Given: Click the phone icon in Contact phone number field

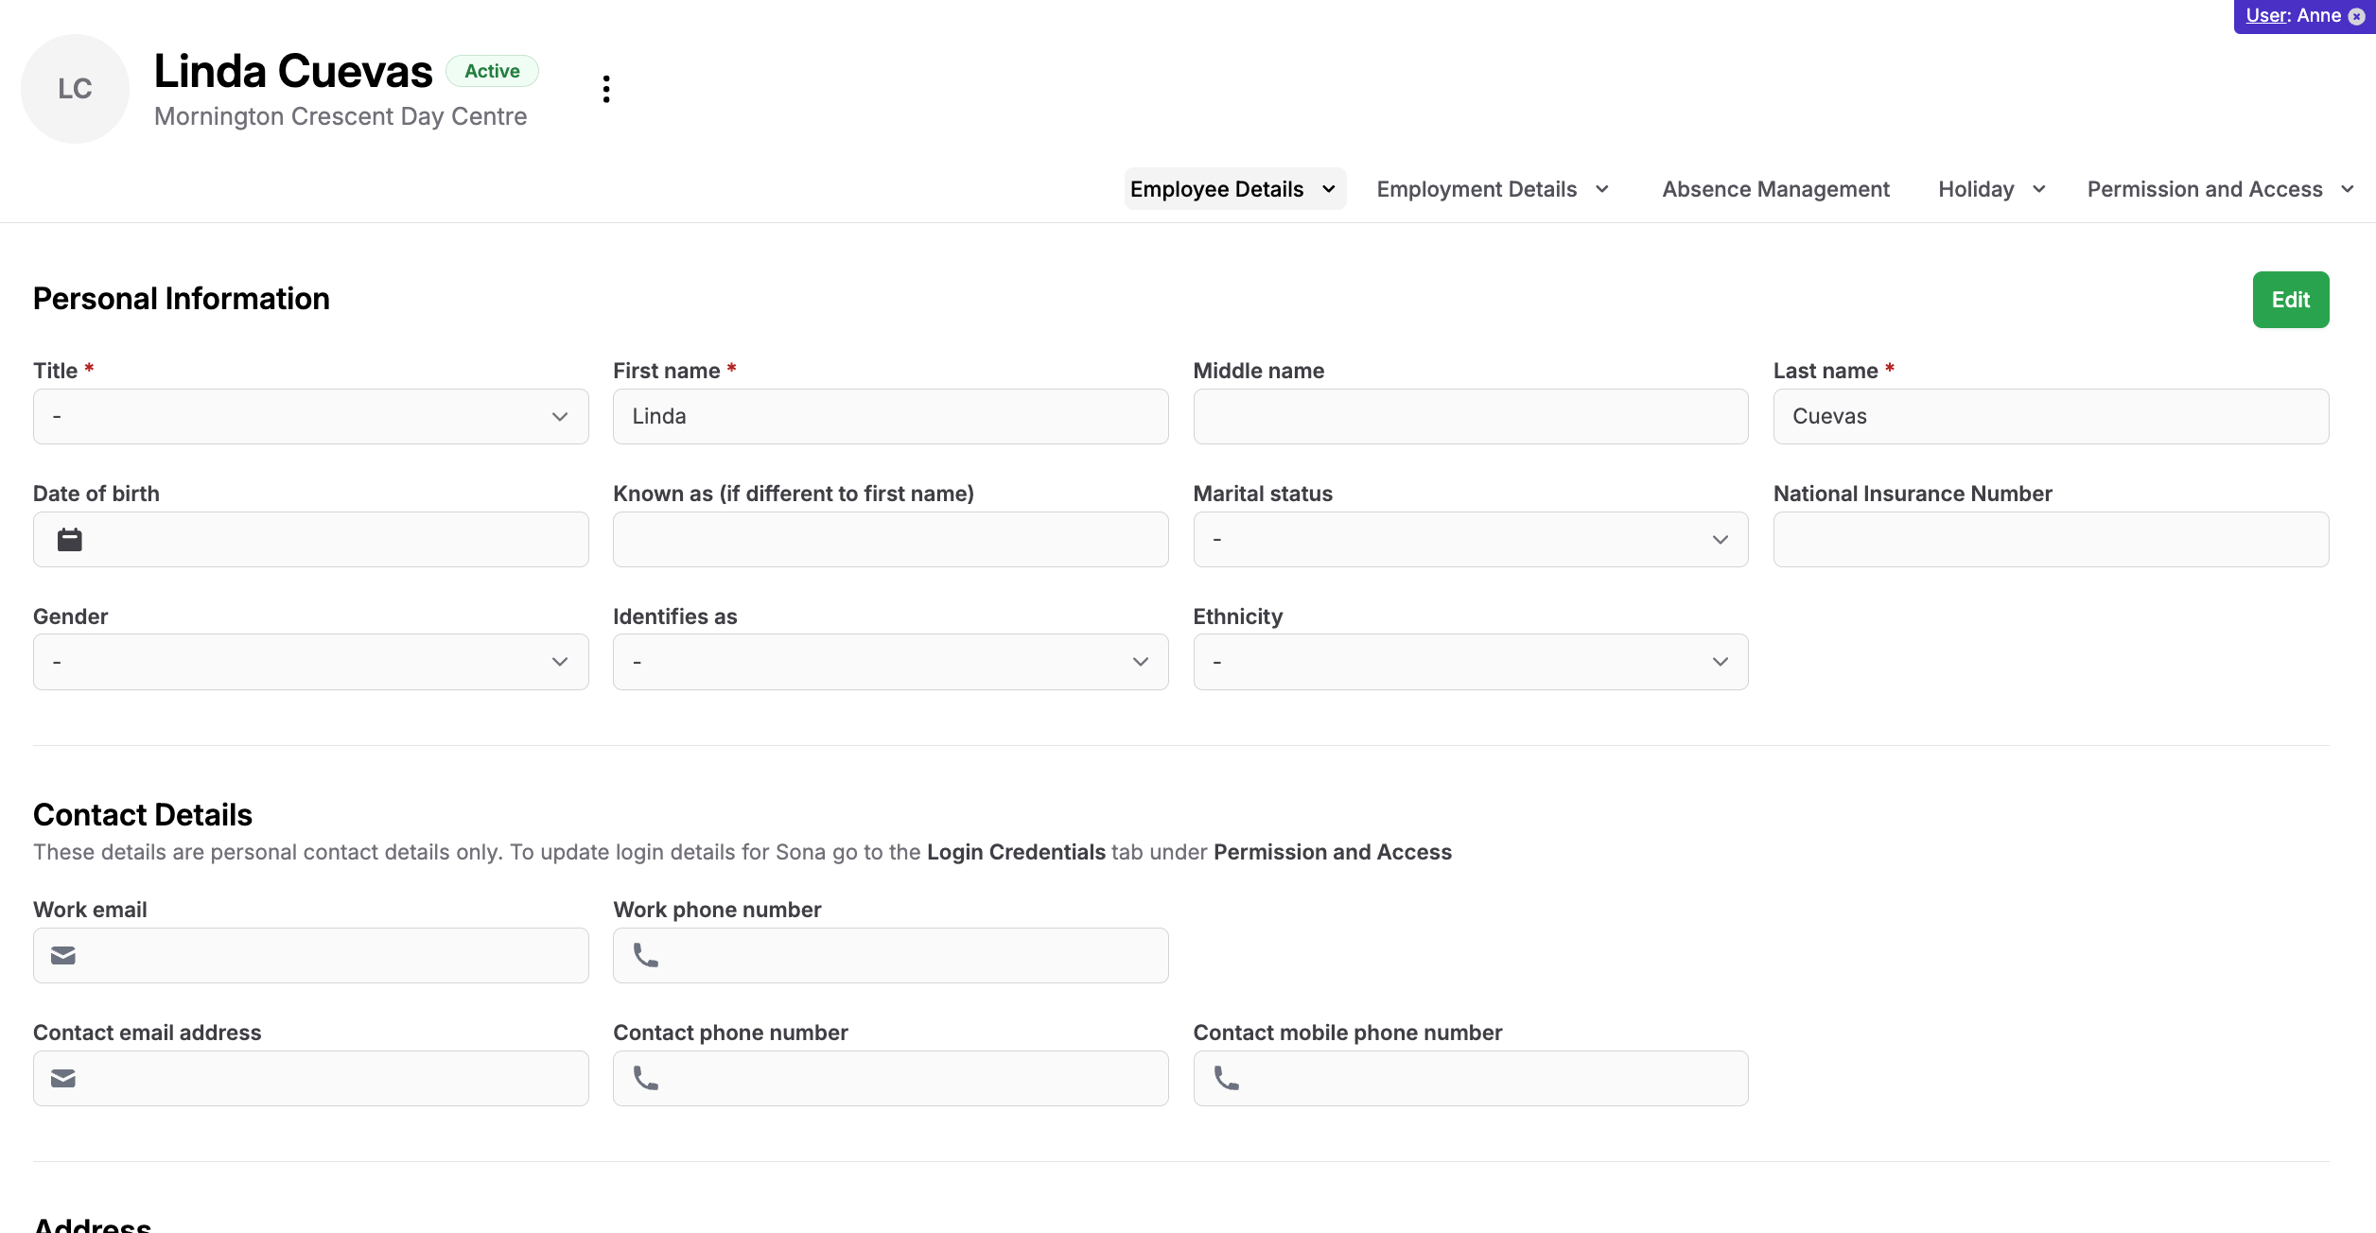Looking at the screenshot, I should pos(646,1078).
